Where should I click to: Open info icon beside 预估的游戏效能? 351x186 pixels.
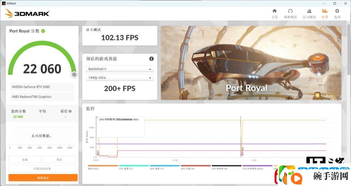coord(151,59)
